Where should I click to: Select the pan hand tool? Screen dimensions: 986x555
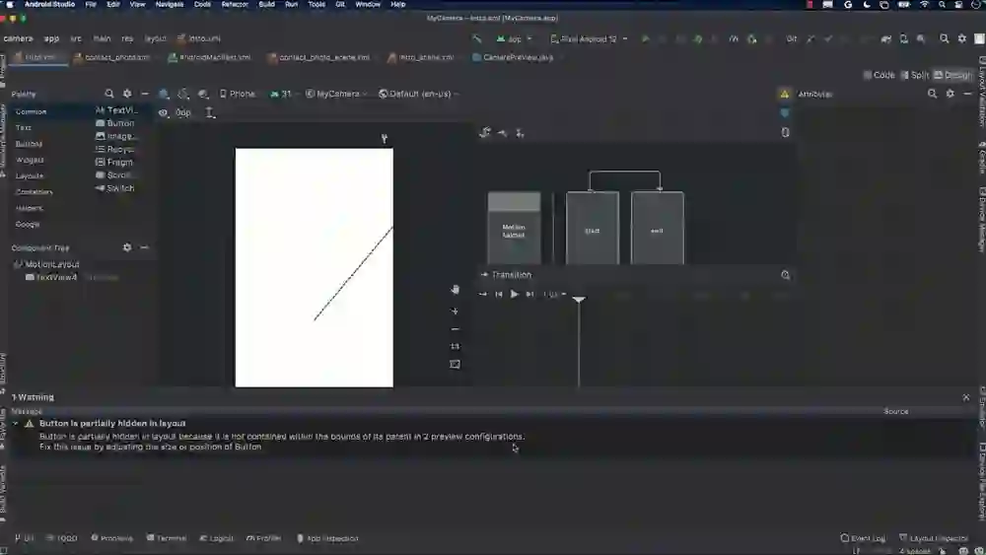455,290
